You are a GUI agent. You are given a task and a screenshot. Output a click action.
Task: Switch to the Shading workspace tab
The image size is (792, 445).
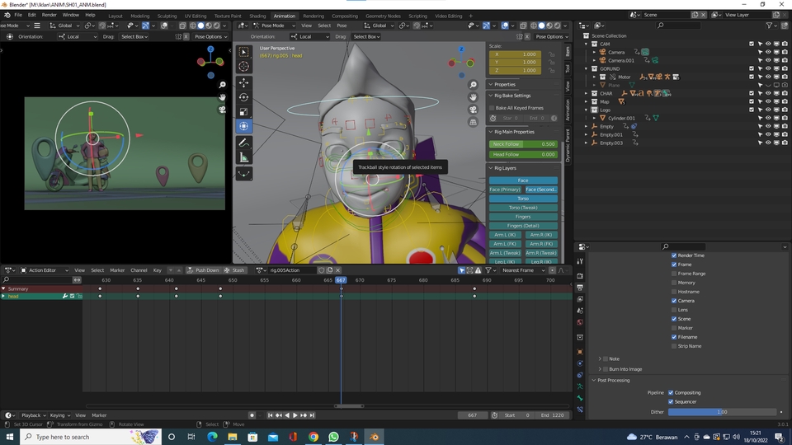click(x=257, y=16)
